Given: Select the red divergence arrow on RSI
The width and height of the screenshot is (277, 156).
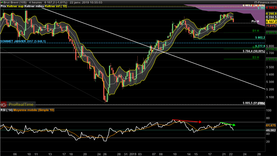Looking at the screenshot, I should (x=187, y=121).
